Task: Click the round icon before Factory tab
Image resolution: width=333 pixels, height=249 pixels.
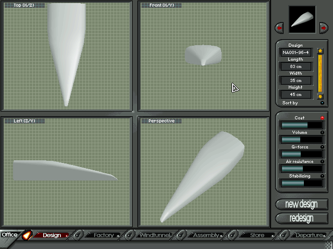Action: pyautogui.click(x=79, y=235)
